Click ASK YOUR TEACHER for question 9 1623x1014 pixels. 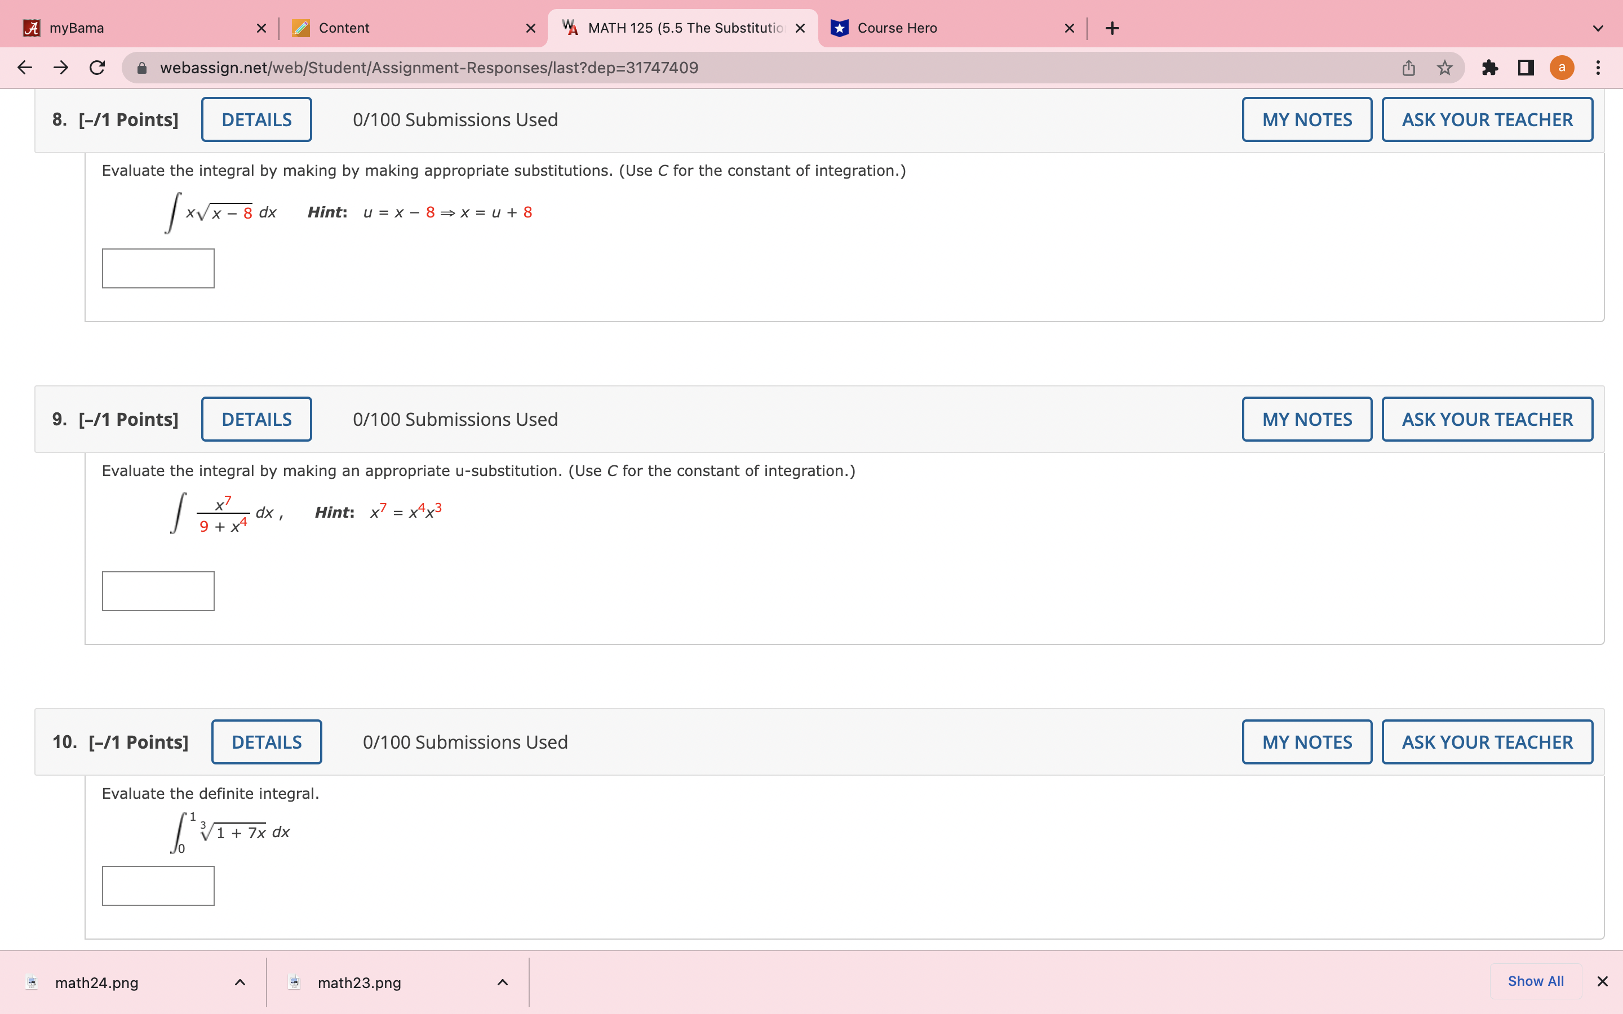pyautogui.click(x=1487, y=420)
